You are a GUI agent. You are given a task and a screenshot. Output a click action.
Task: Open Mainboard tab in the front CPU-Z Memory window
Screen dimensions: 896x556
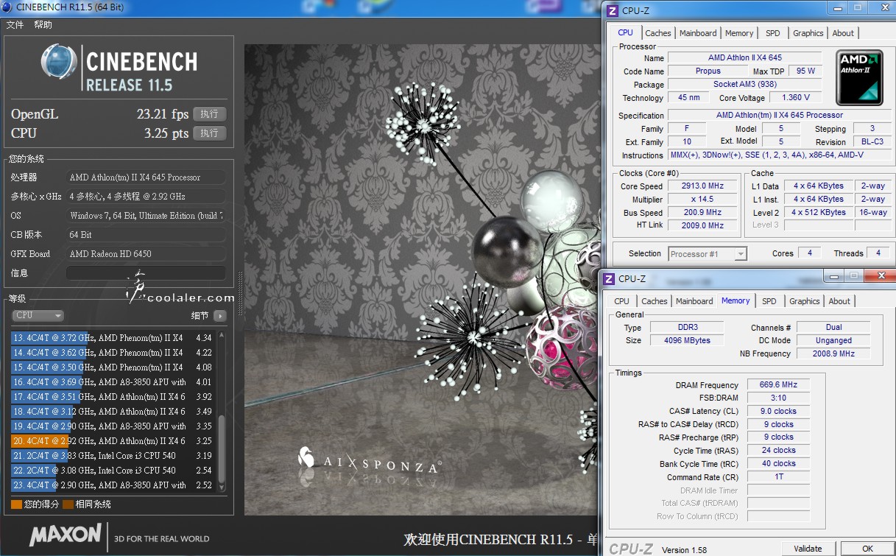[x=694, y=301]
